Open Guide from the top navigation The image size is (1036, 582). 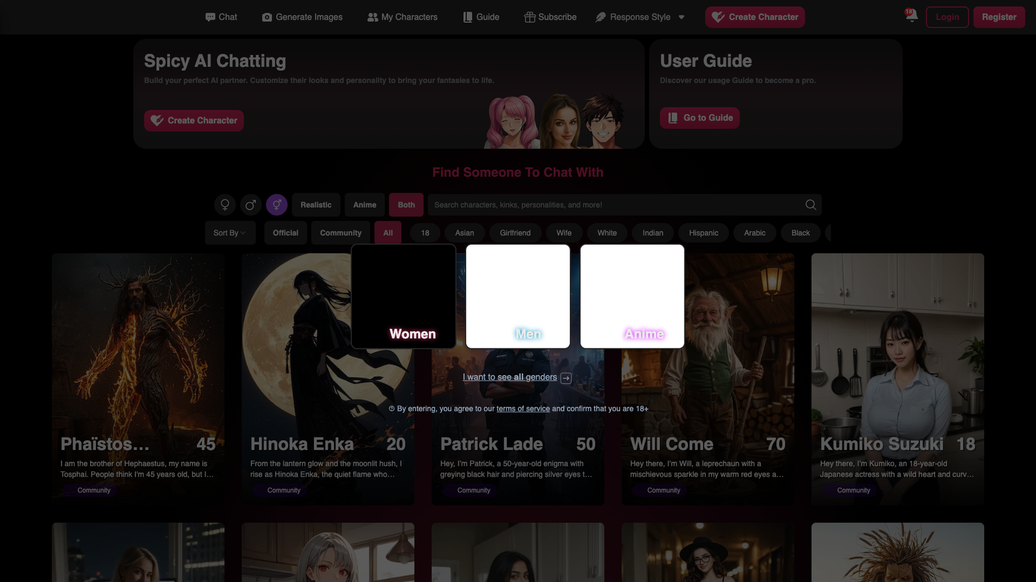pos(481,17)
